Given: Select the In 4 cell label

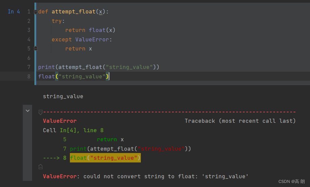Looking at the screenshot, I should coord(14,12).
